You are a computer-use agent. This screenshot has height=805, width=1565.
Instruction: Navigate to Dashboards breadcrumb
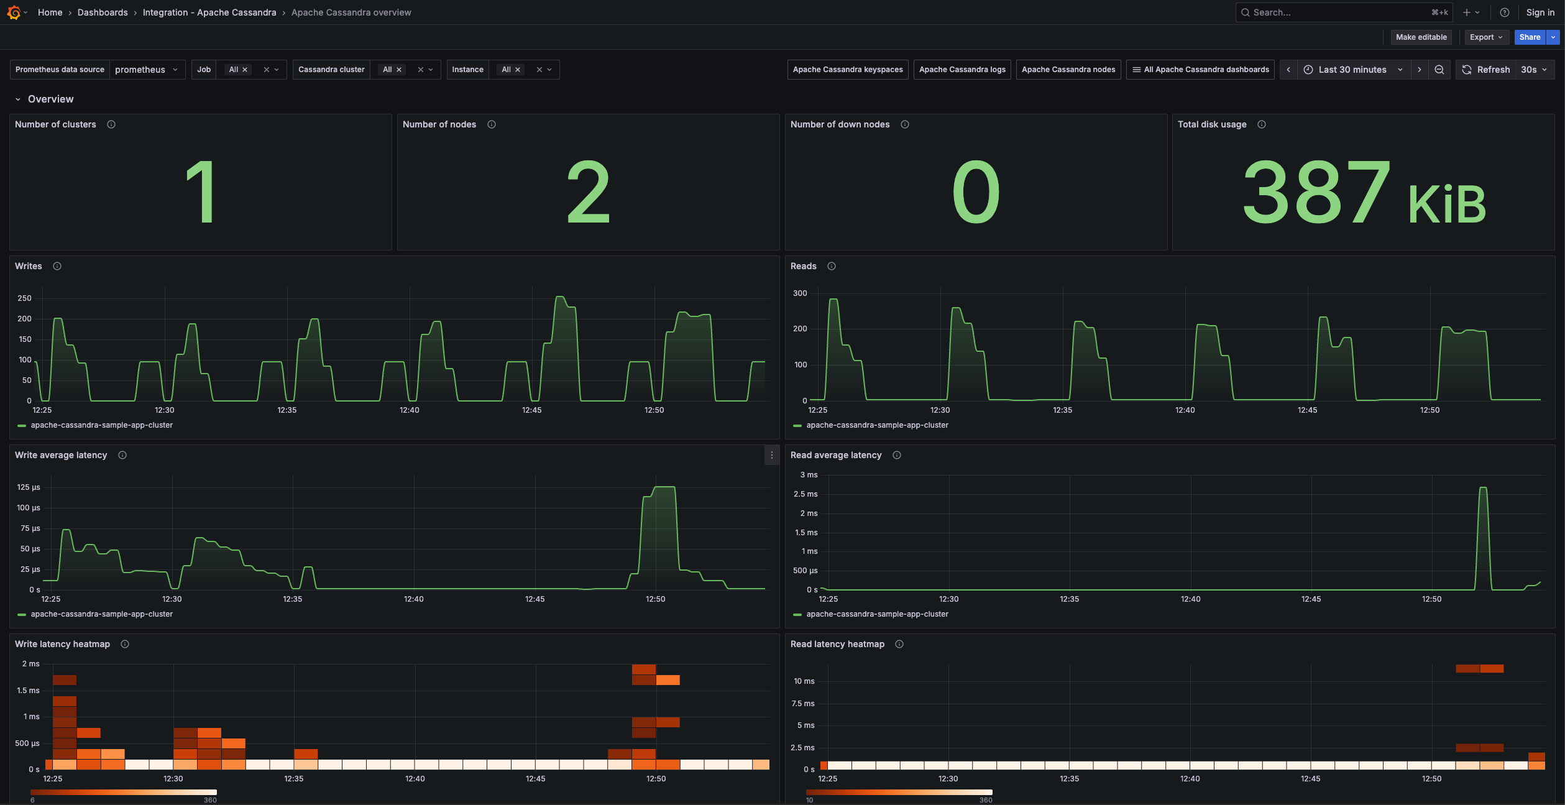(103, 12)
